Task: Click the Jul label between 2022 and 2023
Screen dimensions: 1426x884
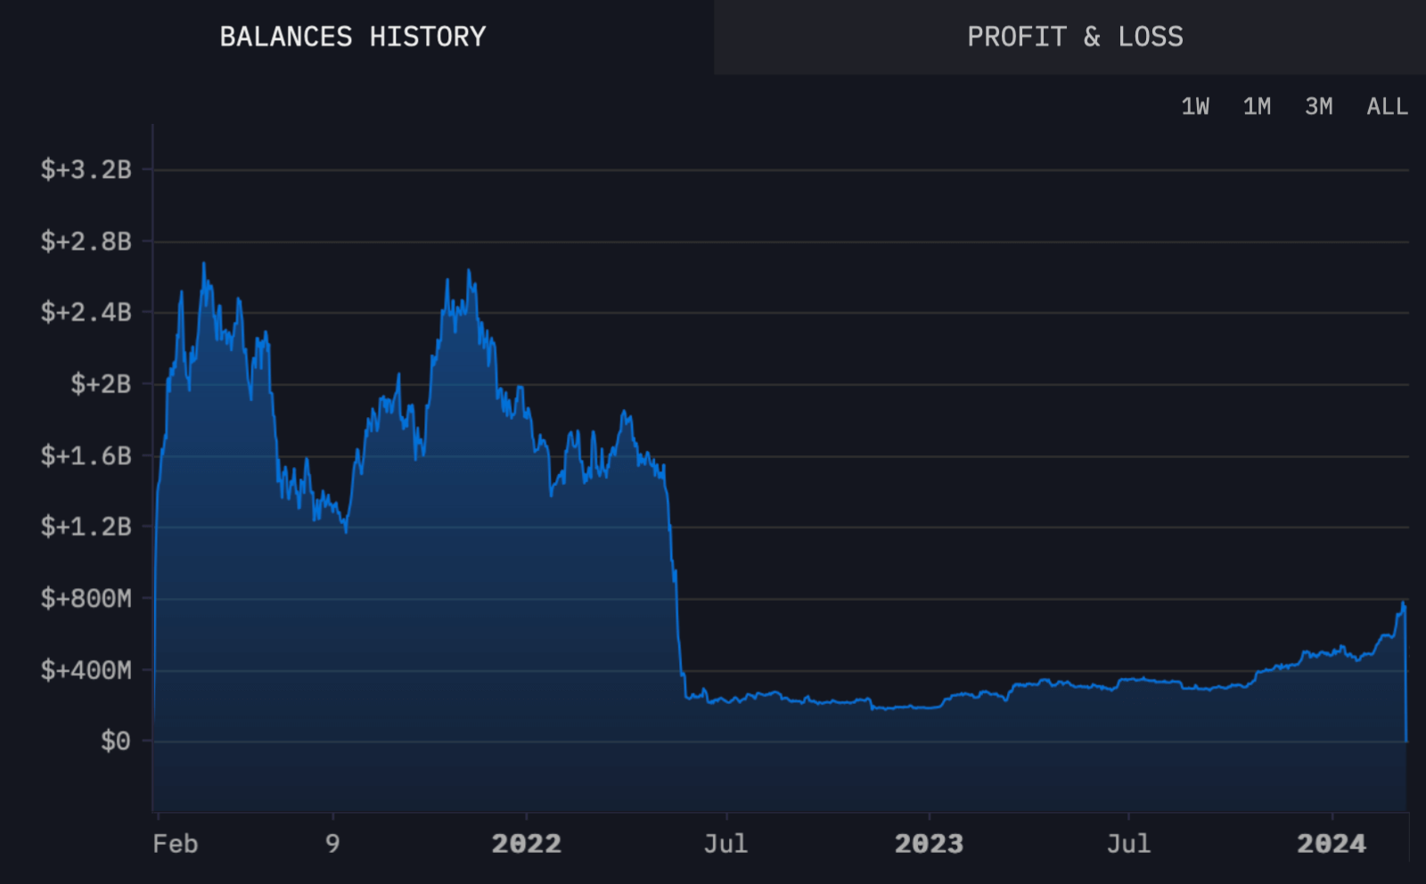Action: (725, 844)
